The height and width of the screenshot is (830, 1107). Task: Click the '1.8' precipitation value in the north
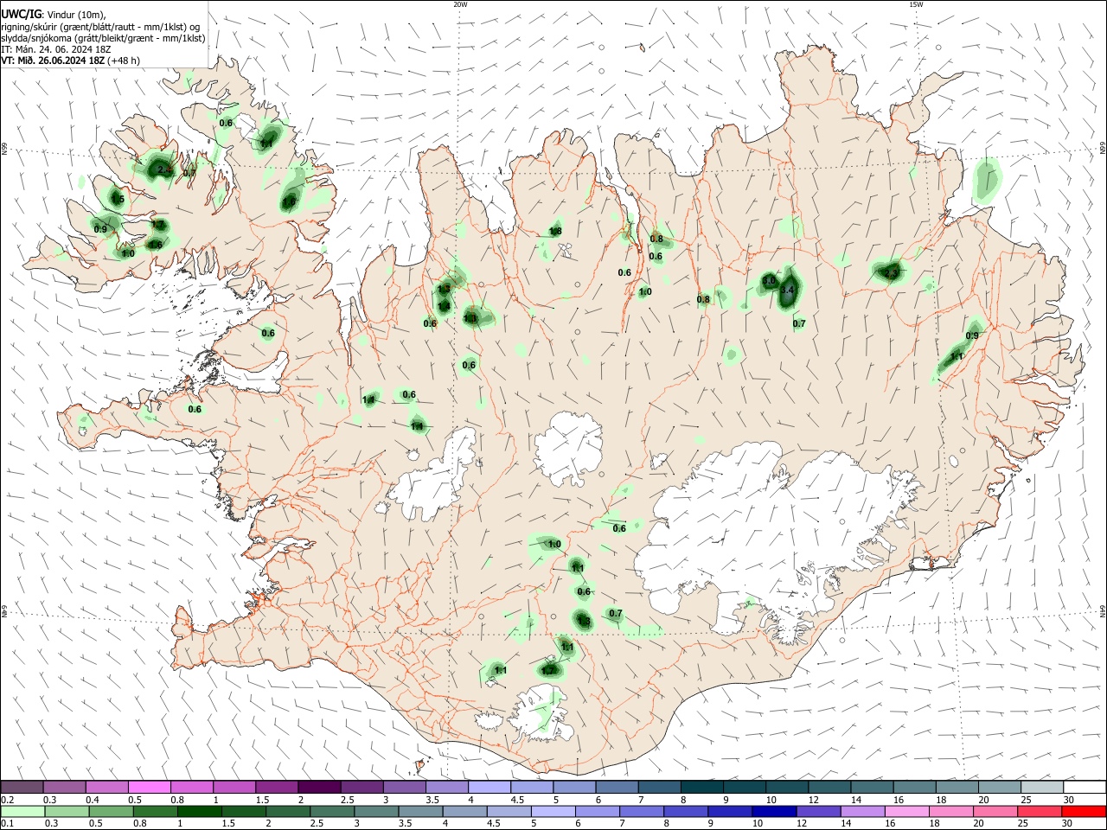(555, 231)
